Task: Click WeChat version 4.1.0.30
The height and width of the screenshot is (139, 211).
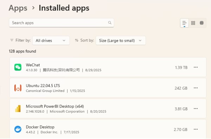Action: tap(32, 70)
